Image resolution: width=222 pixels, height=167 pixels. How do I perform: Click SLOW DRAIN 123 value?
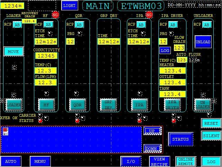point(179,48)
